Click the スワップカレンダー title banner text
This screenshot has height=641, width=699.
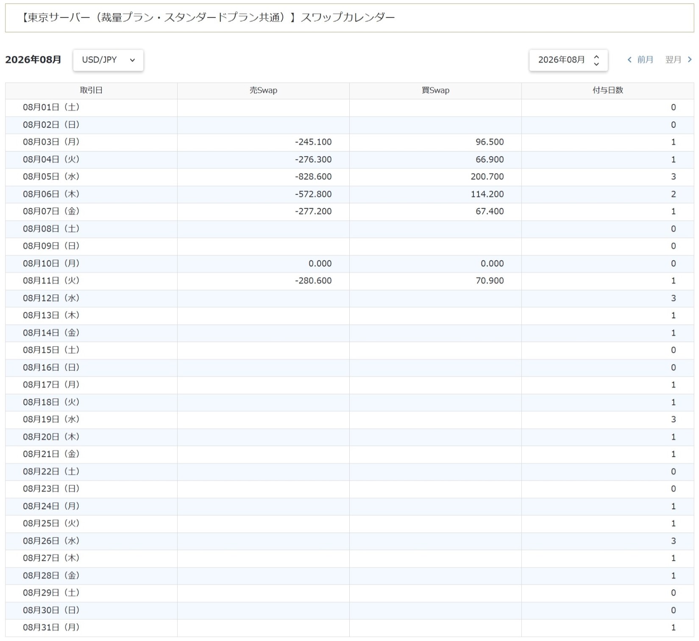(348, 17)
